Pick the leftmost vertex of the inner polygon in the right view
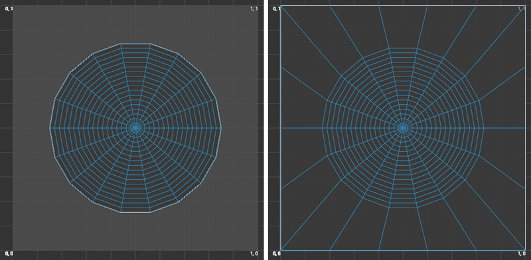This screenshot has width=531, height=260. point(322,127)
